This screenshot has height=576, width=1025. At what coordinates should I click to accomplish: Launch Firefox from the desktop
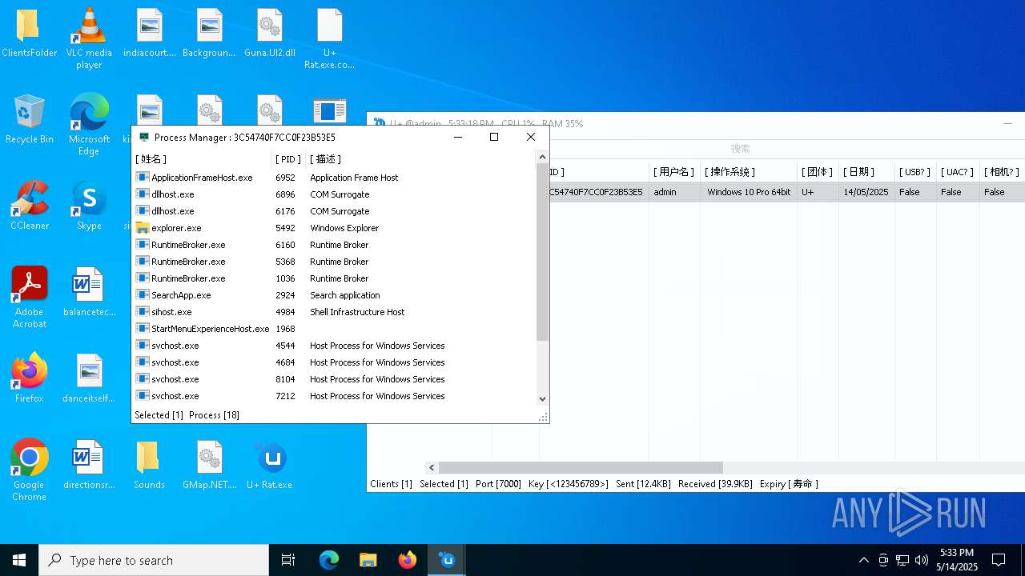(x=30, y=378)
